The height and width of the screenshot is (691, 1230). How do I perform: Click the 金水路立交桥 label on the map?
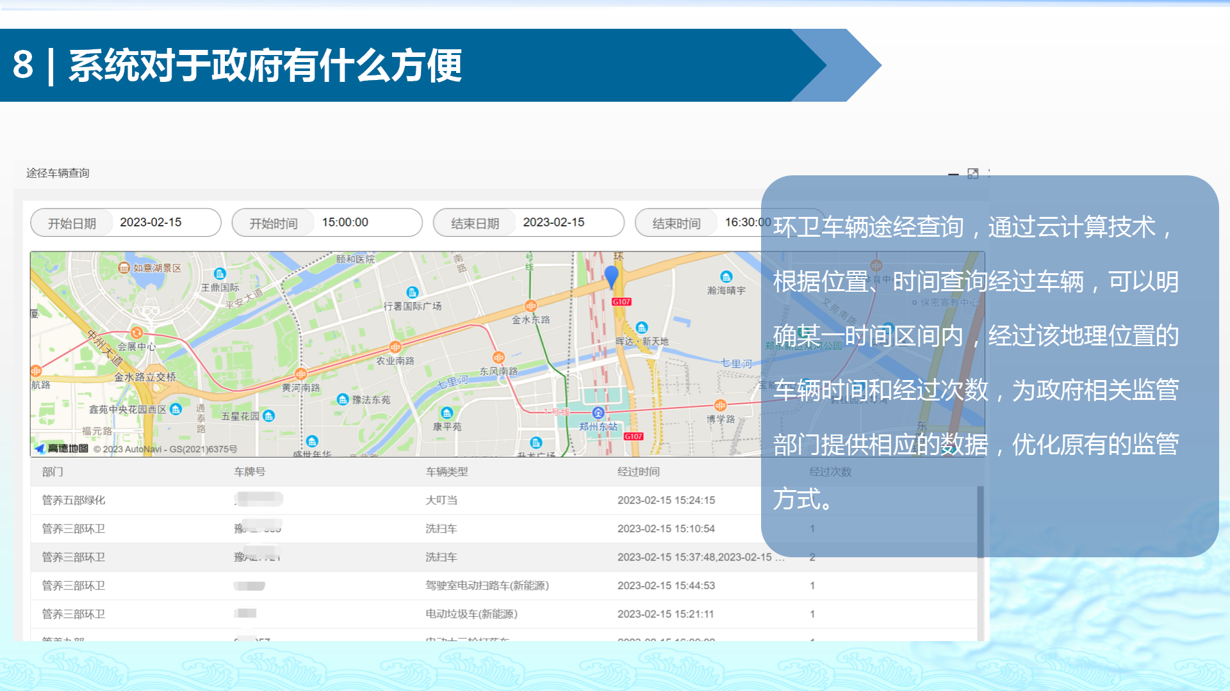click(x=145, y=377)
